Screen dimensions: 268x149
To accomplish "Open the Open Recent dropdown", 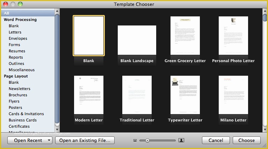I will (x=30, y=140).
